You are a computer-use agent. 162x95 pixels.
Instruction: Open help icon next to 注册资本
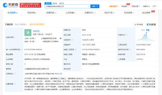72,40
